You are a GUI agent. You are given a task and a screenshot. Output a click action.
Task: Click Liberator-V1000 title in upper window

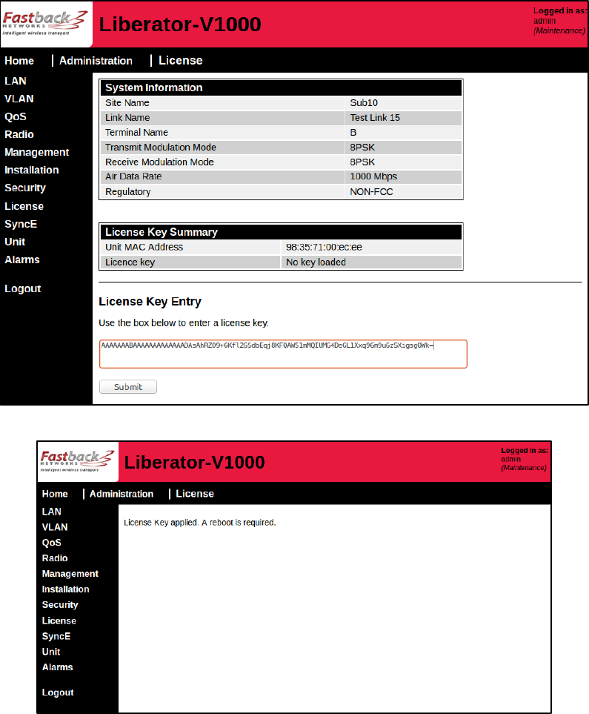[180, 24]
